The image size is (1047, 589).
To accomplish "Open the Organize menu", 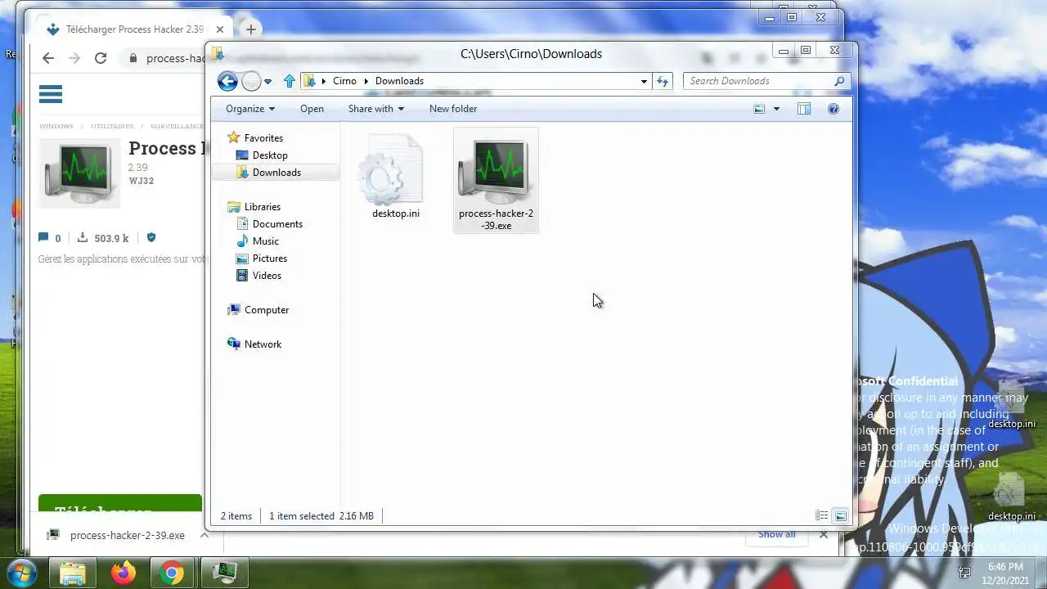I will click(x=250, y=109).
